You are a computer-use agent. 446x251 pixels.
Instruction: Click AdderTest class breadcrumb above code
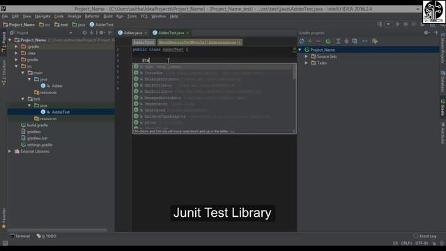pos(144,43)
